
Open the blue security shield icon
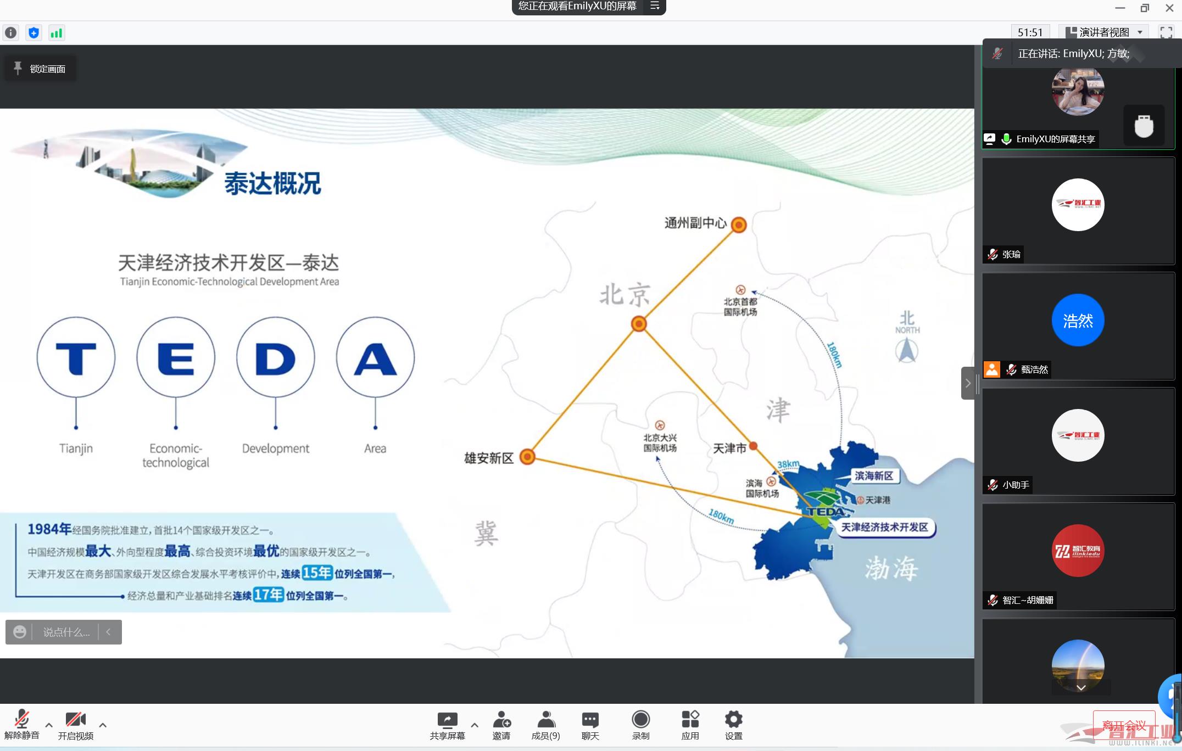[34, 33]
